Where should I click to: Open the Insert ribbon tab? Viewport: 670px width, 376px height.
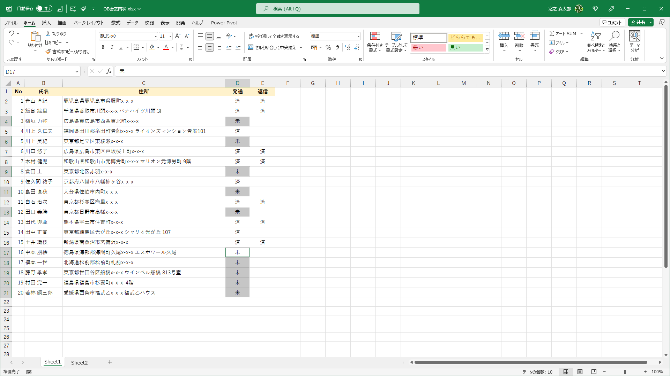click(x=46, y=23)
